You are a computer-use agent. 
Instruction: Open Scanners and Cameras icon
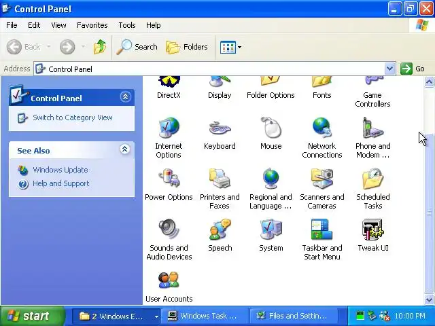coord(321,189)
